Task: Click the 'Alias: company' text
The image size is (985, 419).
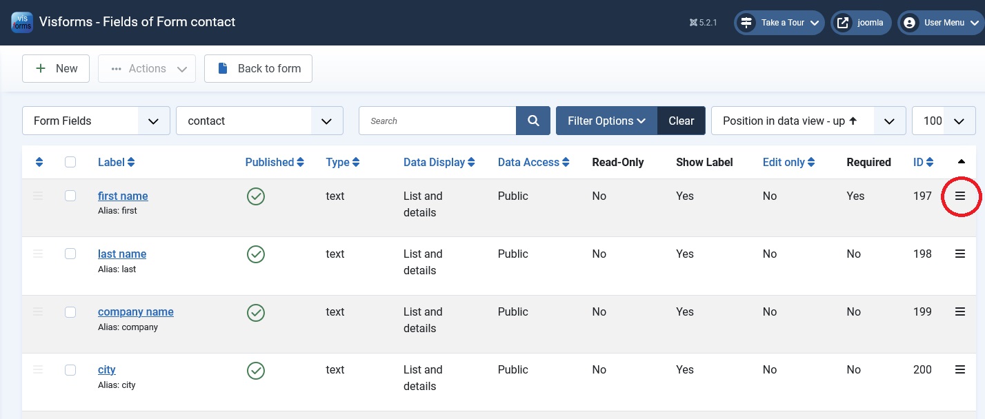Action: 128,327
